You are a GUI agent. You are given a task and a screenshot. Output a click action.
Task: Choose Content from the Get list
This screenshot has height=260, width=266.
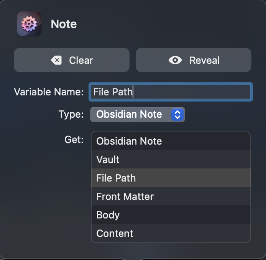(x=115, y=233)
